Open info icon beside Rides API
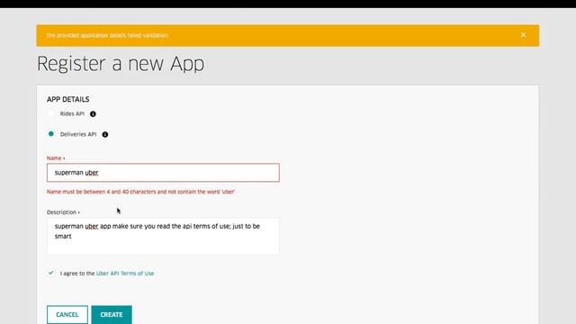Screen dimensions: 576x324 click(x=93, y=114)
